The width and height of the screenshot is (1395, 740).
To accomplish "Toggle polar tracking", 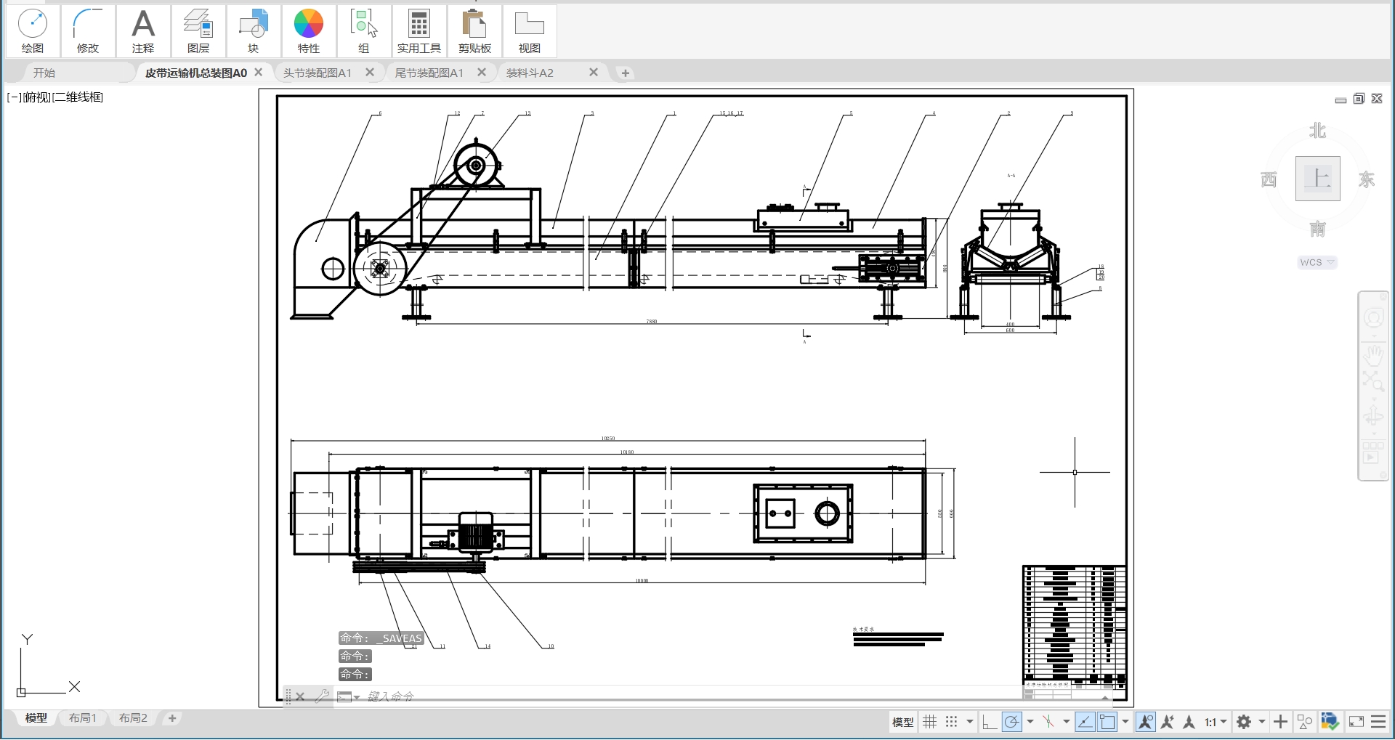I will [x=1012, y=722].
